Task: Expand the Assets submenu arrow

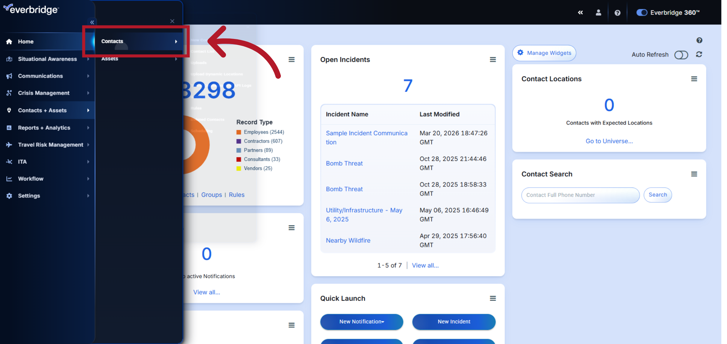Action: [x=177, y=59]
